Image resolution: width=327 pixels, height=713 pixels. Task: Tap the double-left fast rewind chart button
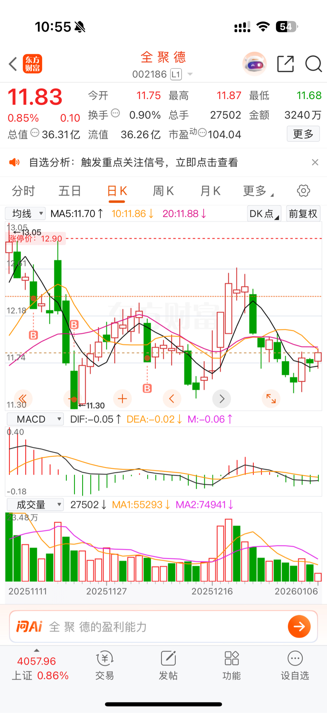click(x=23, y=399)
